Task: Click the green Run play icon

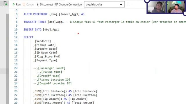Action: coord(14,4)
